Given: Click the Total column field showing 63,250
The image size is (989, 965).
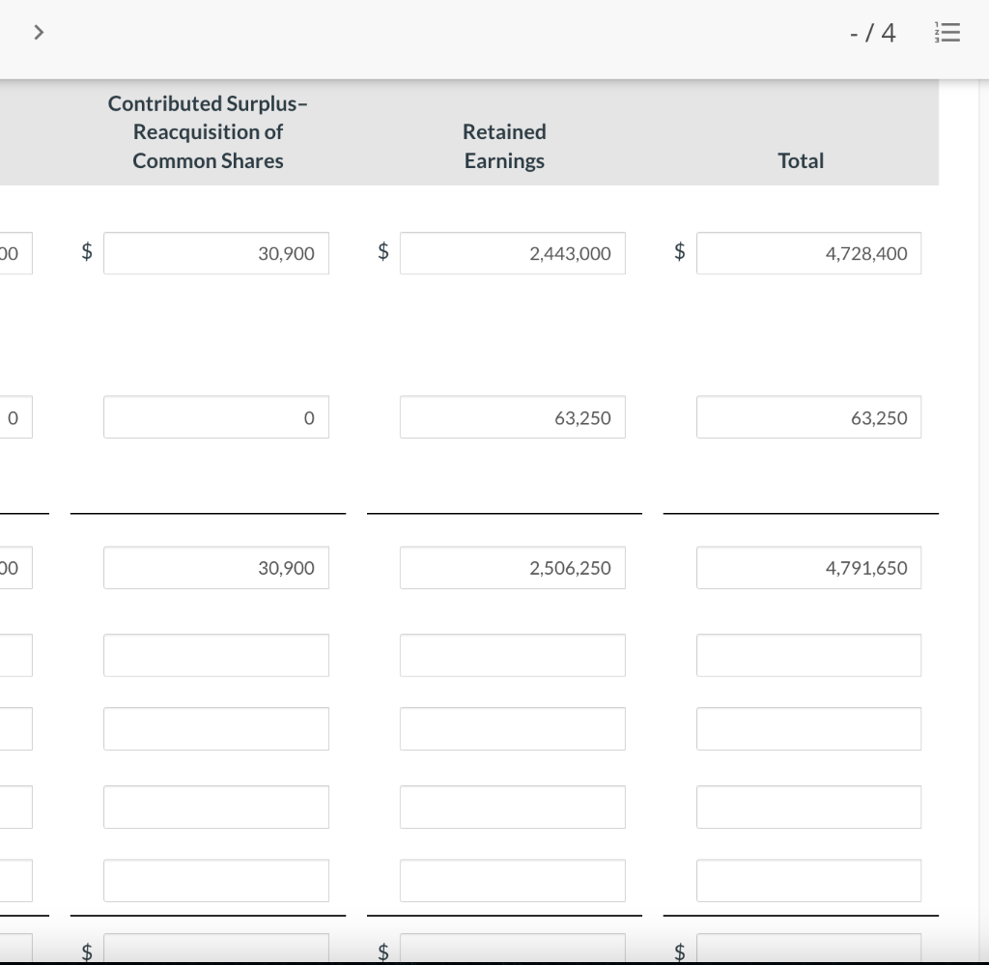Looking at the screenshot, I should click(x=808, y=416).
